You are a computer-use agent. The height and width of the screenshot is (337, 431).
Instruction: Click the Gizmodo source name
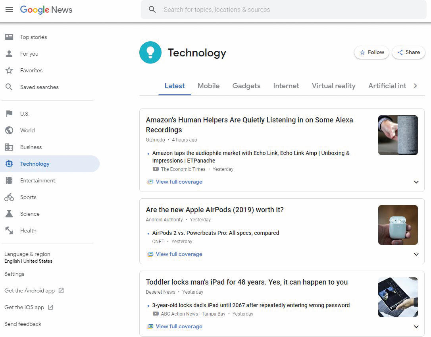tap(155, 140)
